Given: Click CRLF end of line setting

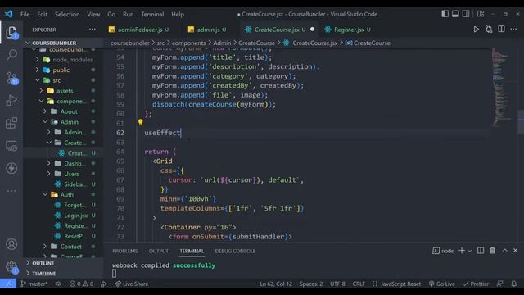Looking at the screenshot, I should [359, 284].
